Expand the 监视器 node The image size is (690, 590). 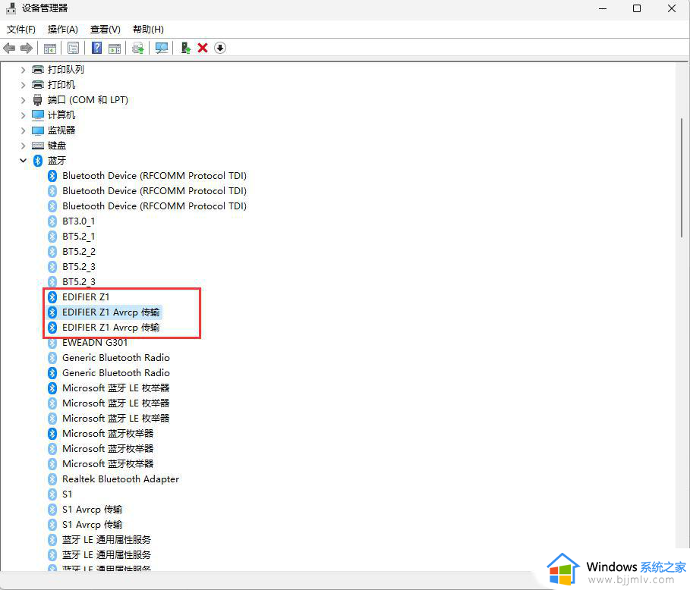click(x=24, y=130)
